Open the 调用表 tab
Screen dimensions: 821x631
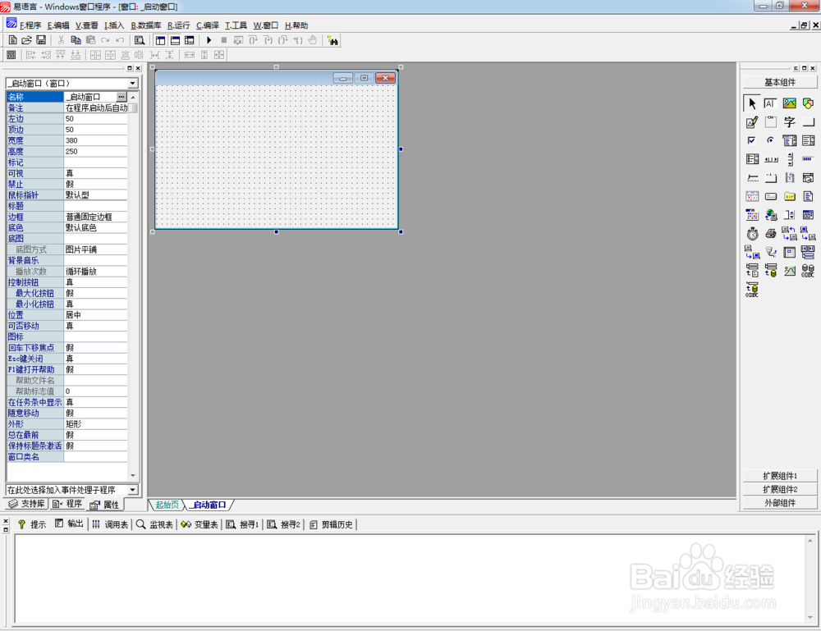point(110,524)
